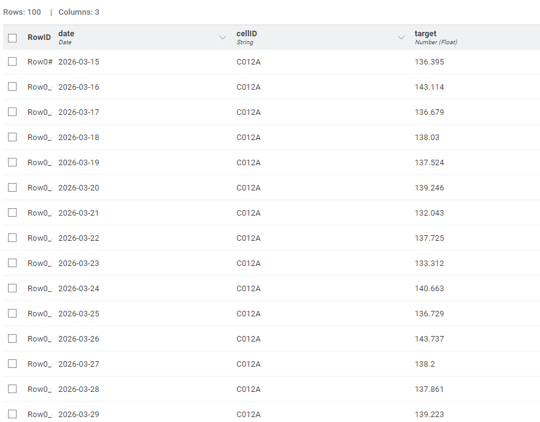The width and height of the screenshot is (540, 422).
Task: Check the box for the 2026-03-29 row
Action: pos(12,414)
